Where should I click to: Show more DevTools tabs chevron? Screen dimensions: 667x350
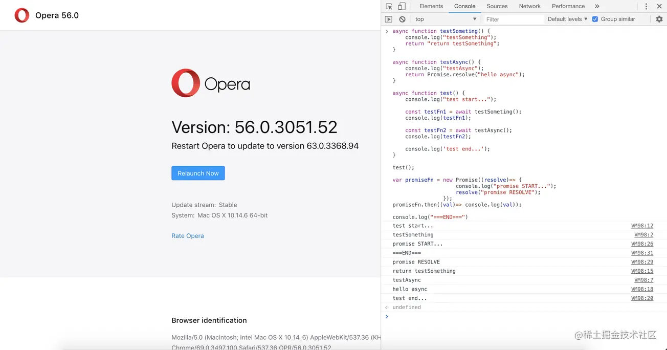point(597,6)
